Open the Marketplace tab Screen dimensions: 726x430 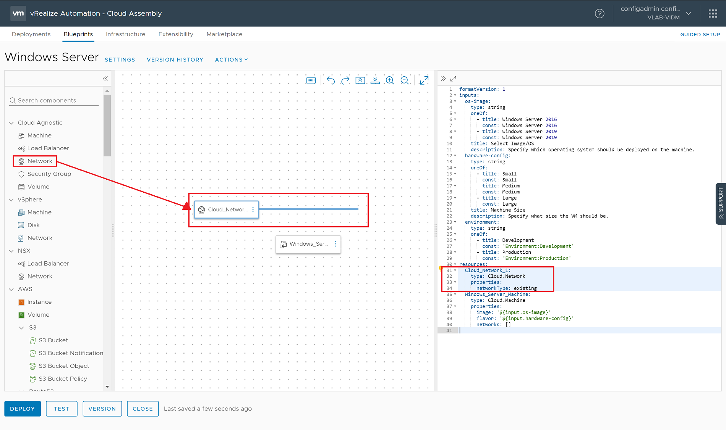[x=224, y=34]
